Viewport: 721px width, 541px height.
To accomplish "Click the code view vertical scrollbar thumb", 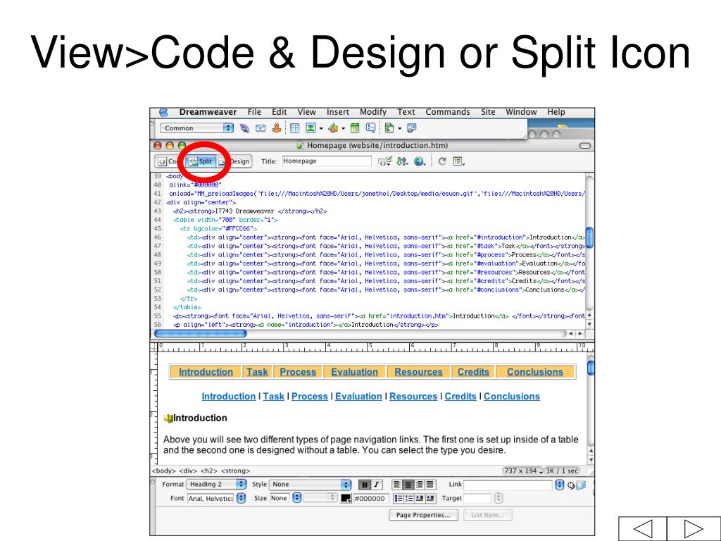I will [x=589, y=237].
